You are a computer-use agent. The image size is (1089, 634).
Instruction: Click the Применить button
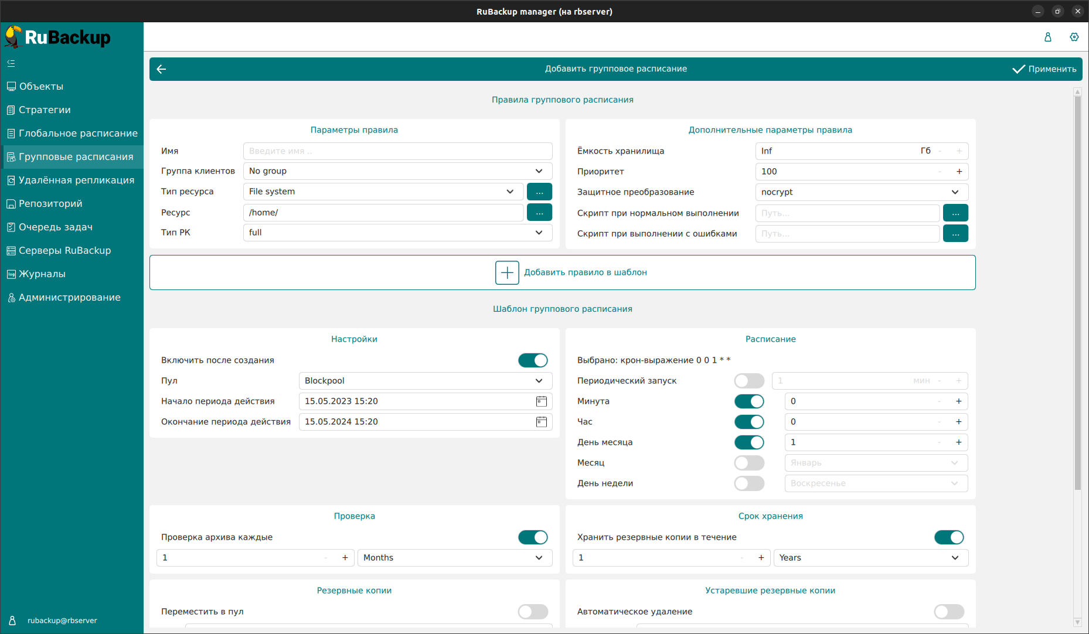click(1044, 69)
